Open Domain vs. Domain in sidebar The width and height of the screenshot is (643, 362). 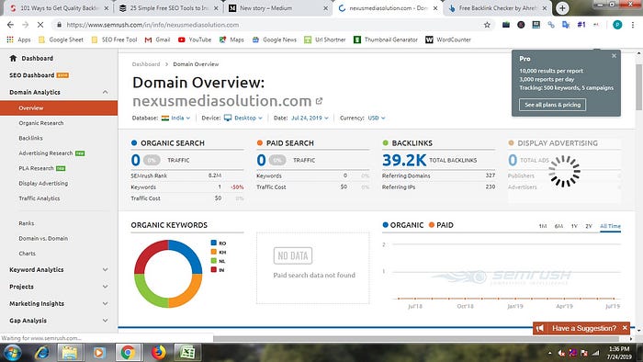43,239
